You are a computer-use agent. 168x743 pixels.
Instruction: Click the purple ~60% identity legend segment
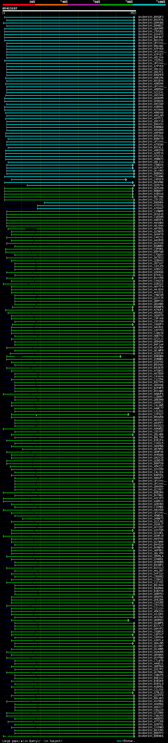pyautogui.click(x=84, y=5)
